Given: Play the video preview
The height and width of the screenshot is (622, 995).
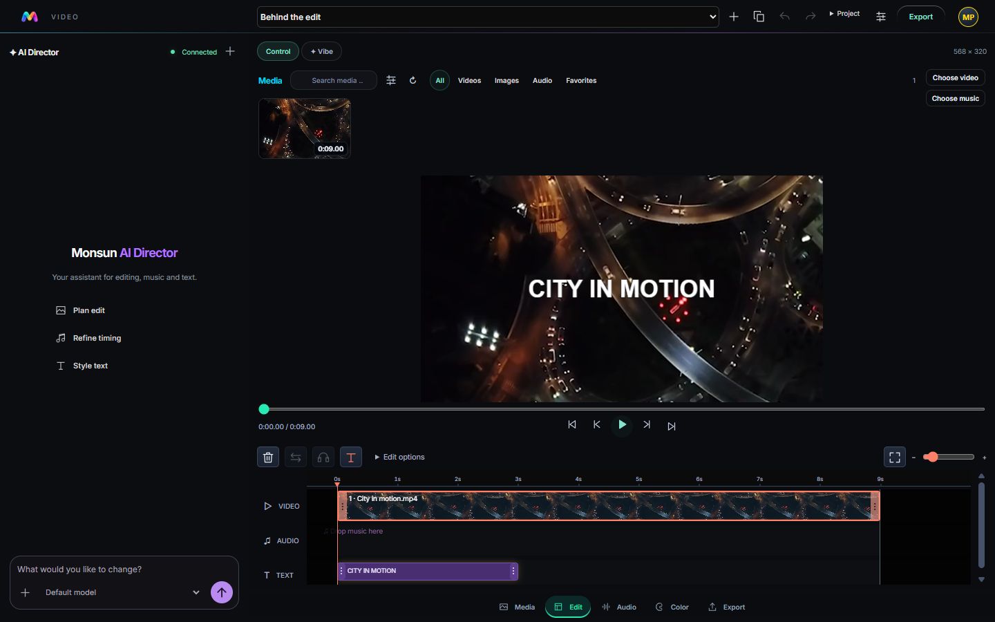Looking at the screenshot, I should pos(622,424).
